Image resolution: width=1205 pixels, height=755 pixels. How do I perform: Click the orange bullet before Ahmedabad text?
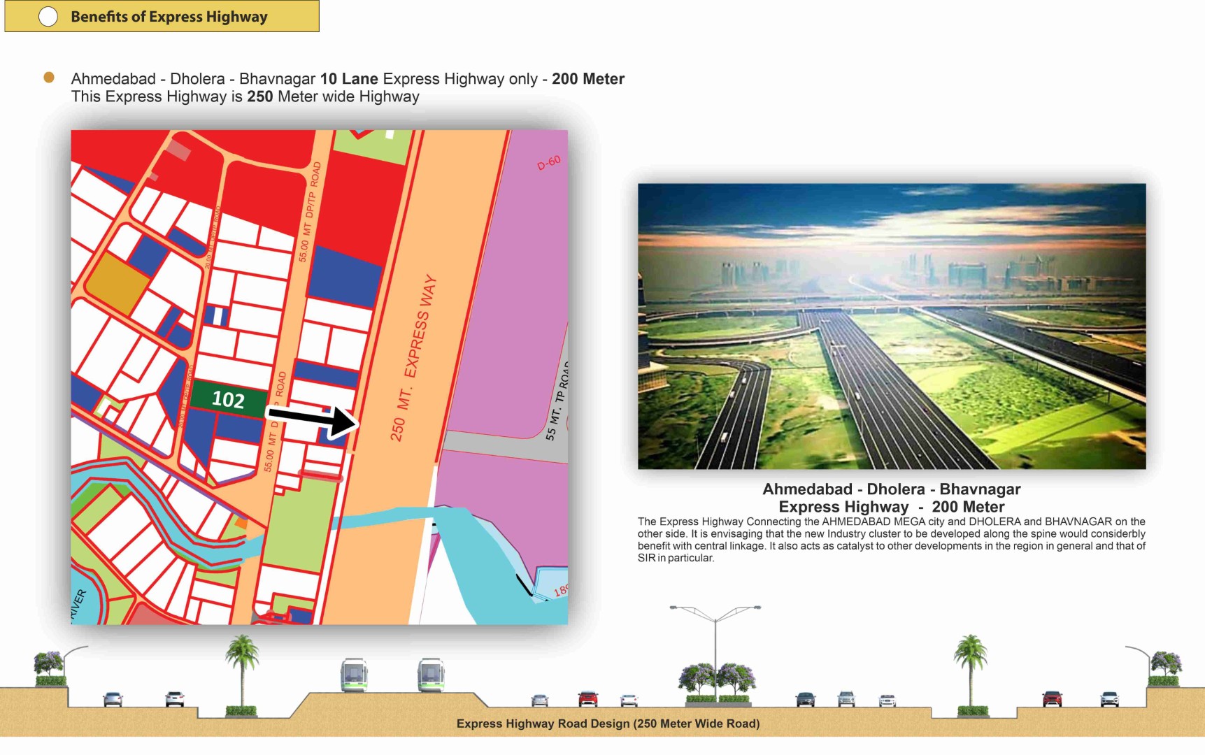(x=49, y=78)
